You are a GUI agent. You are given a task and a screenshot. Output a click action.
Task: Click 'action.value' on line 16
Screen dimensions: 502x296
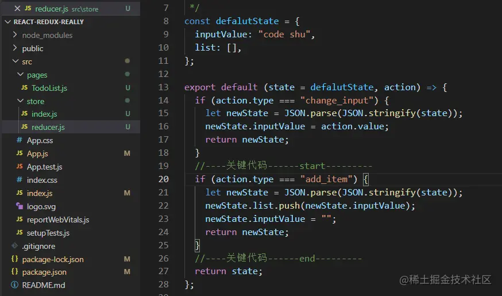352,126
